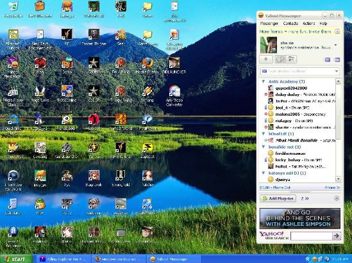352x263 pixels.
Task: Click the system tray clock
Action: coord(340,259)
